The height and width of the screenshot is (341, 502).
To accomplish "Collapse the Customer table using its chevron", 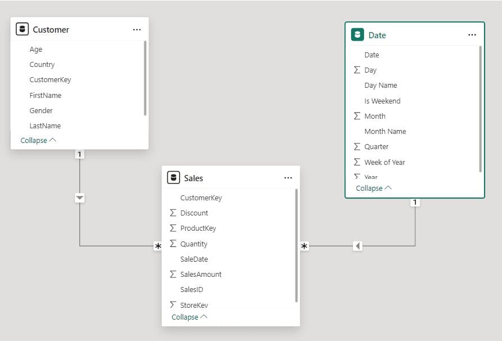I will coord(38,140).
